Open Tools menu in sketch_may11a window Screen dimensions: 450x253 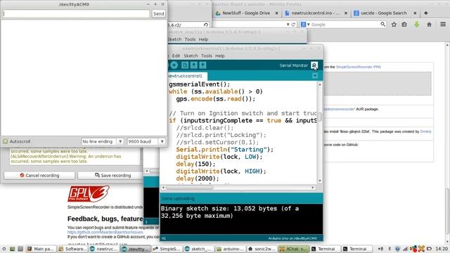click(x=190, y=39)
